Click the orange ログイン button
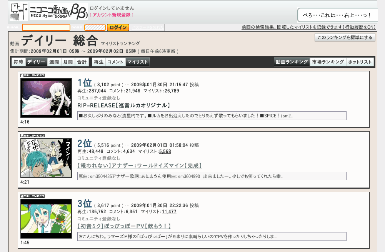This screenshot has width=385, height=252. [118, 28]
